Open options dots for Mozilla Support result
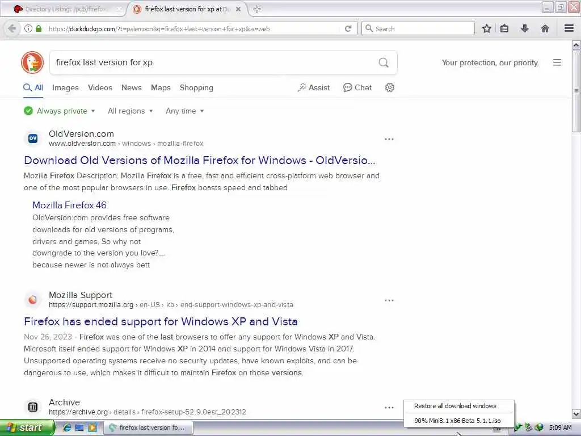581x436 pixels. (389, 300)
